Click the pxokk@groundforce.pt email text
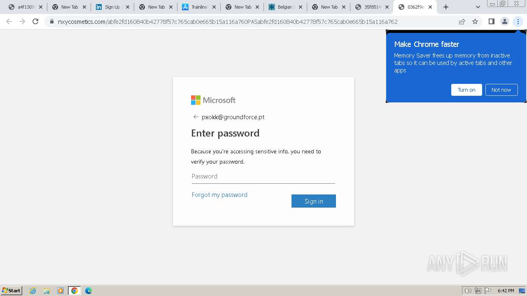Viewport: 527px width, 296px height. tap(233, 117)
